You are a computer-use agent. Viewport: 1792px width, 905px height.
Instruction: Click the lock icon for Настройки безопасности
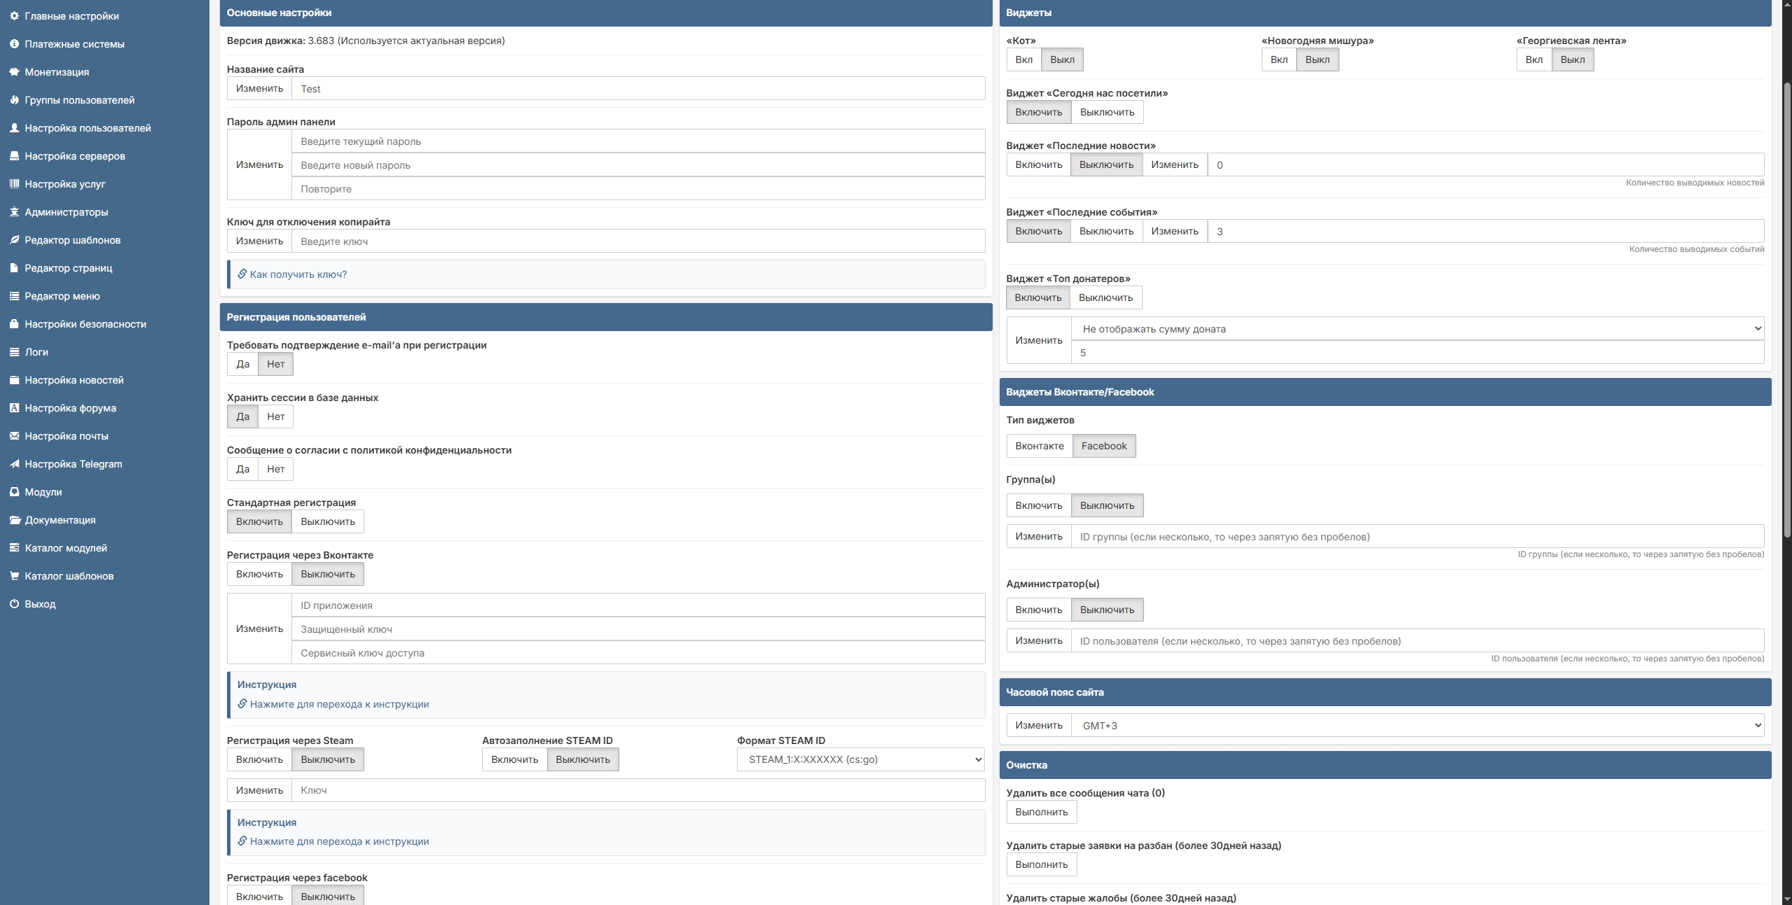14,324
